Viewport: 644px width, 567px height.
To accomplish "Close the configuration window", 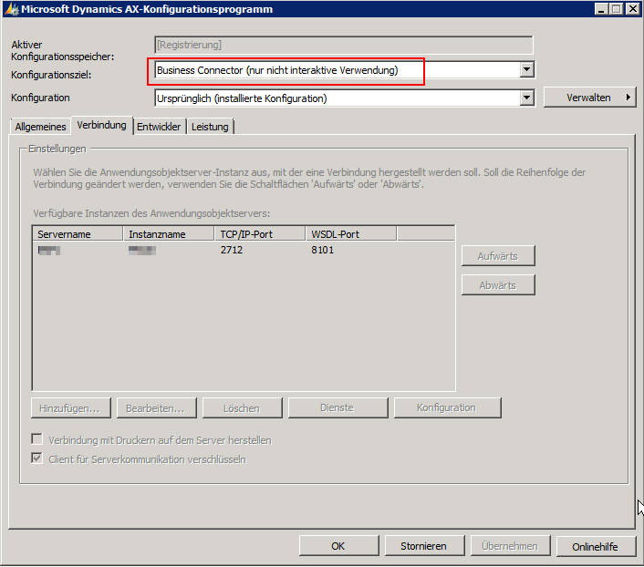I will click(633, 9).
